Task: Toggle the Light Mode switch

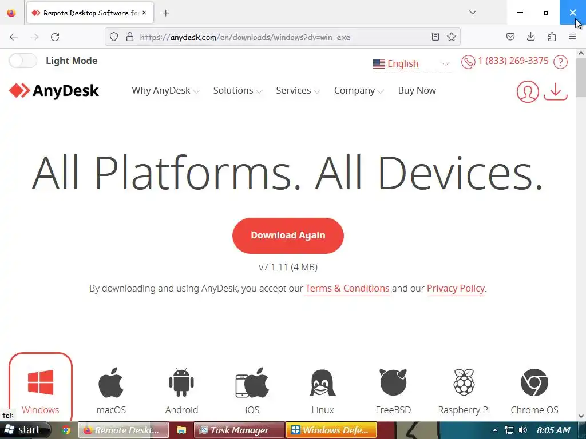Action: (23, 61)
